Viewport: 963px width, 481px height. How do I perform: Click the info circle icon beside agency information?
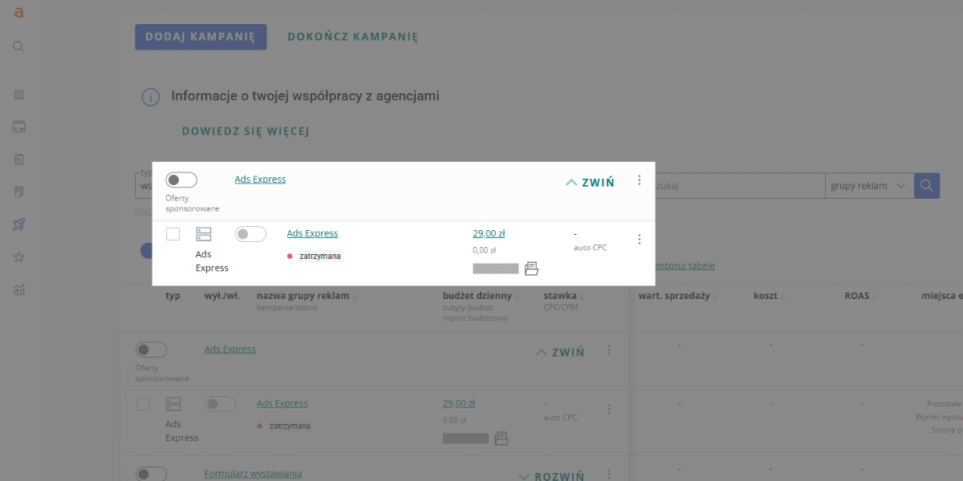[150, 97]
